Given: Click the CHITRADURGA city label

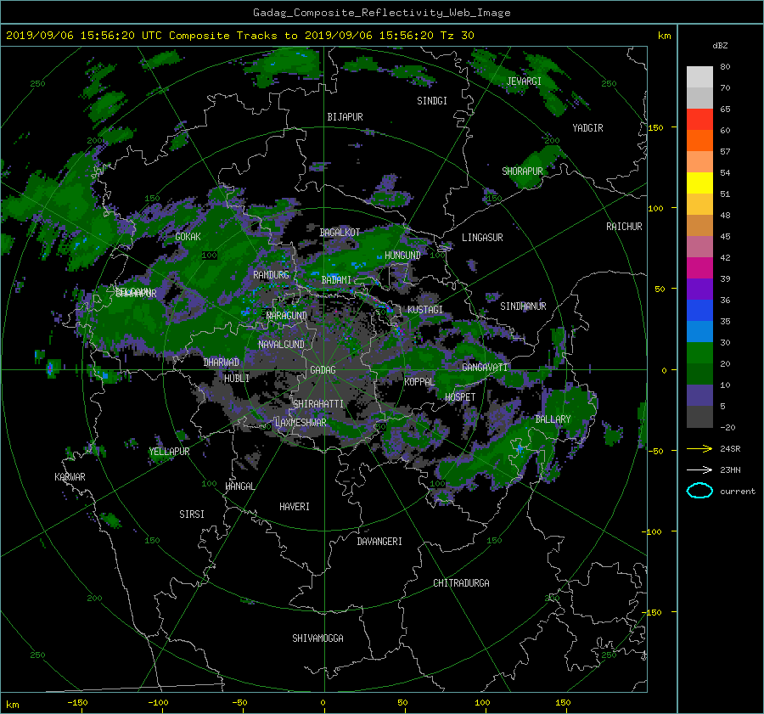Looking at the screenshot, I should click(x=461, y=583).
